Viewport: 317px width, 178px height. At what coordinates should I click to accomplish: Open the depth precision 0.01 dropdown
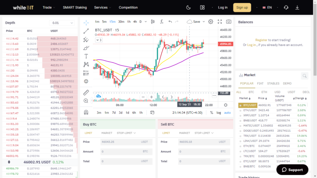tap(62, 23)
